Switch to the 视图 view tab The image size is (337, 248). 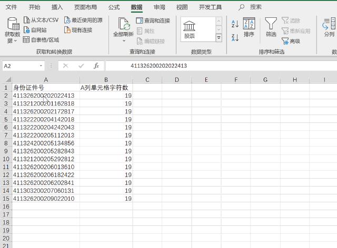pyautogui.click(x=182, y=7)
